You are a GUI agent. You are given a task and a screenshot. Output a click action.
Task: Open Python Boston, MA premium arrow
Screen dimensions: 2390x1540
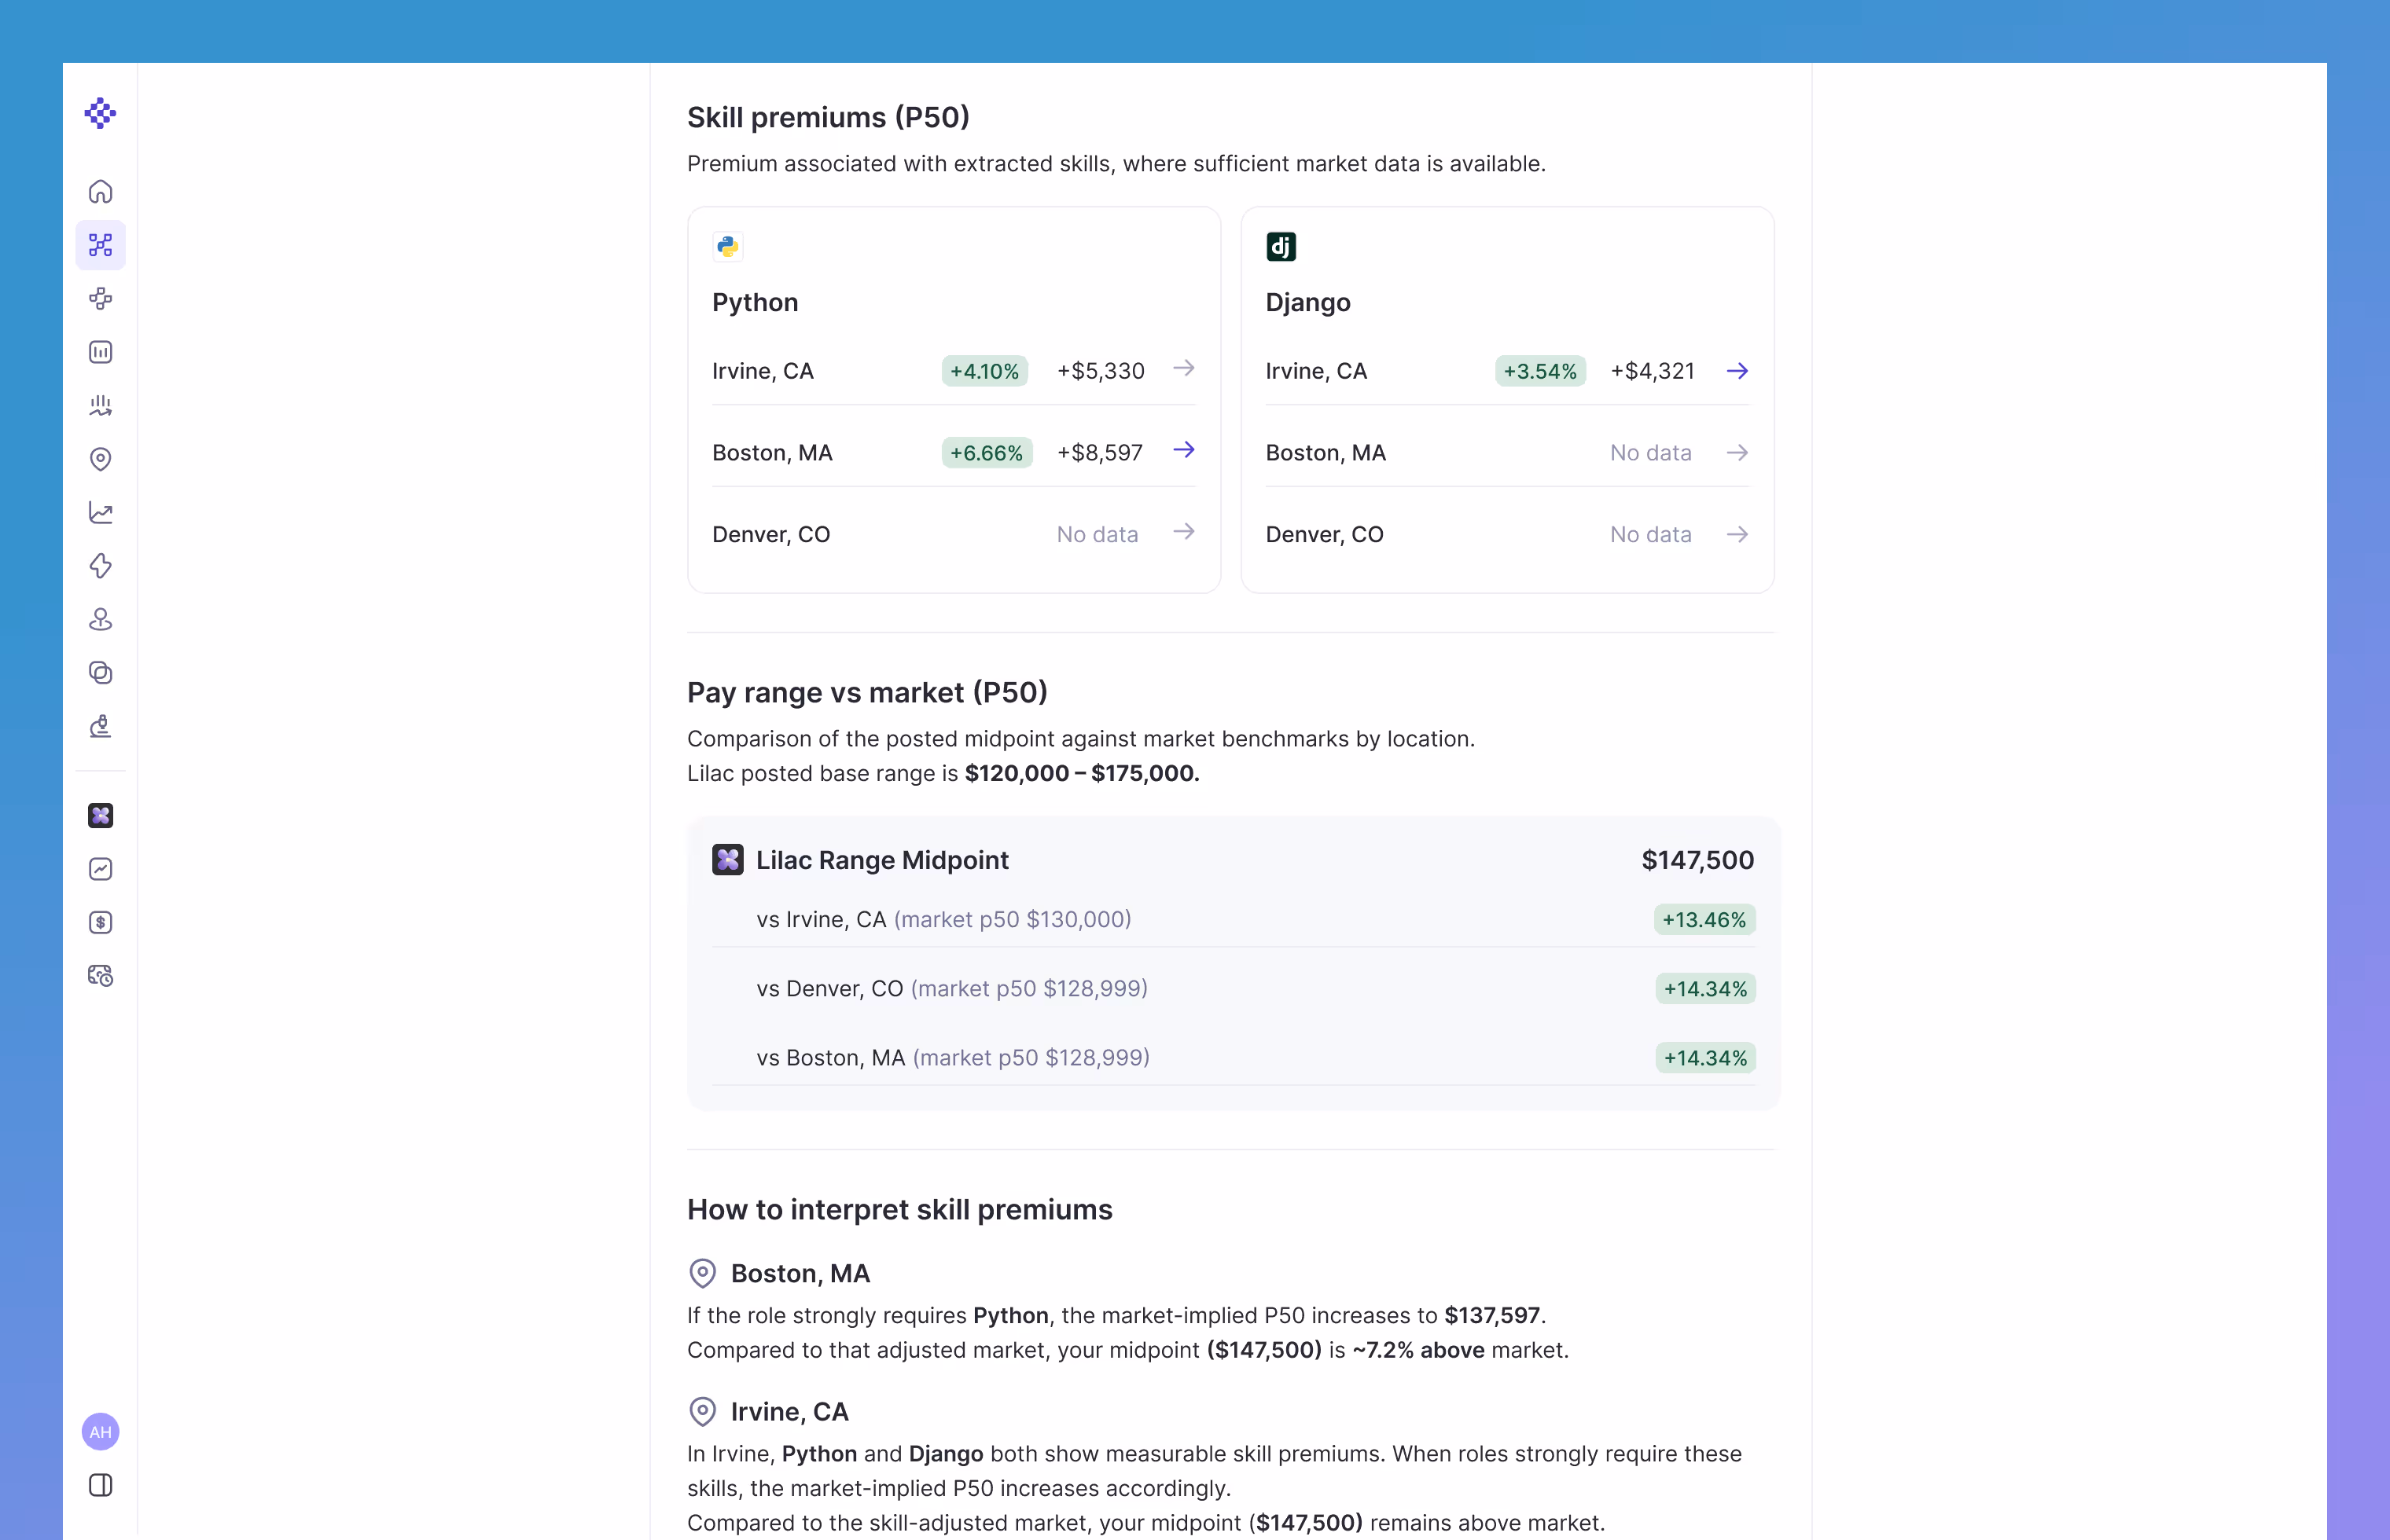point(1183,451)
